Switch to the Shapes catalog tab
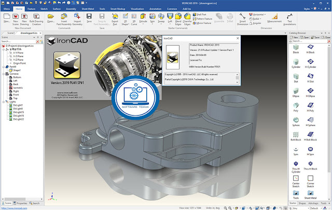The height and width of the screenshot is (210, 332). (302, 203)
